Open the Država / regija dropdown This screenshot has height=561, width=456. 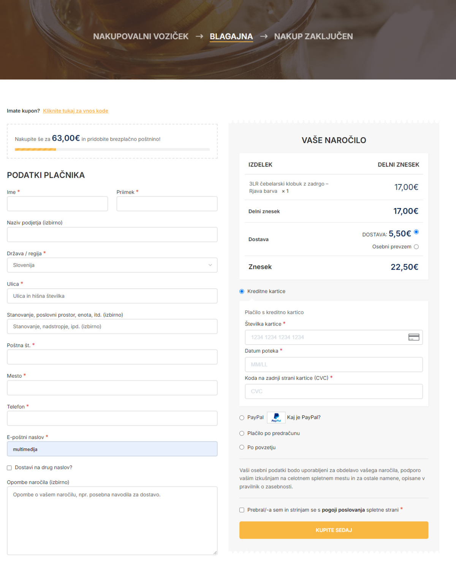pyautogui.click(x=112, y=265)
